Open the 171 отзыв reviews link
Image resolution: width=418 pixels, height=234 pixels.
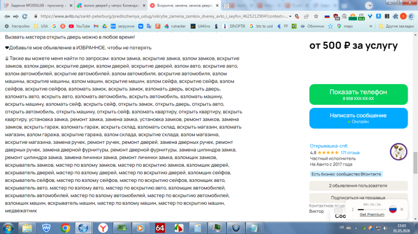click(x=350, y=153)
